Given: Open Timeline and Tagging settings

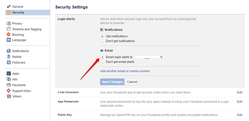Looking at the screenshot, I should [x=27, y=29].
